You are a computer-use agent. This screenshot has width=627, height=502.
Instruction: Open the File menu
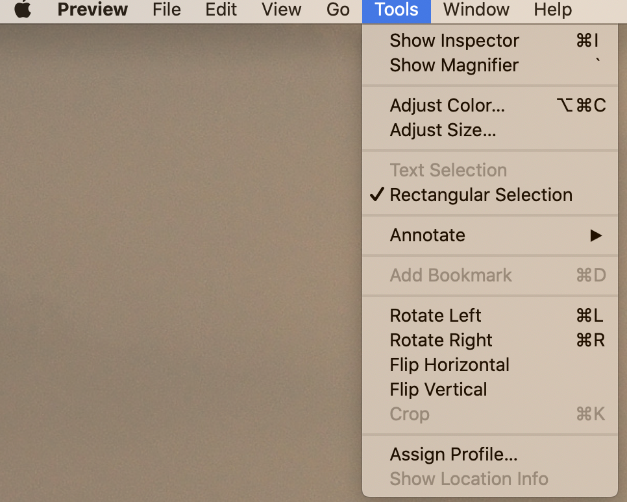167,10
